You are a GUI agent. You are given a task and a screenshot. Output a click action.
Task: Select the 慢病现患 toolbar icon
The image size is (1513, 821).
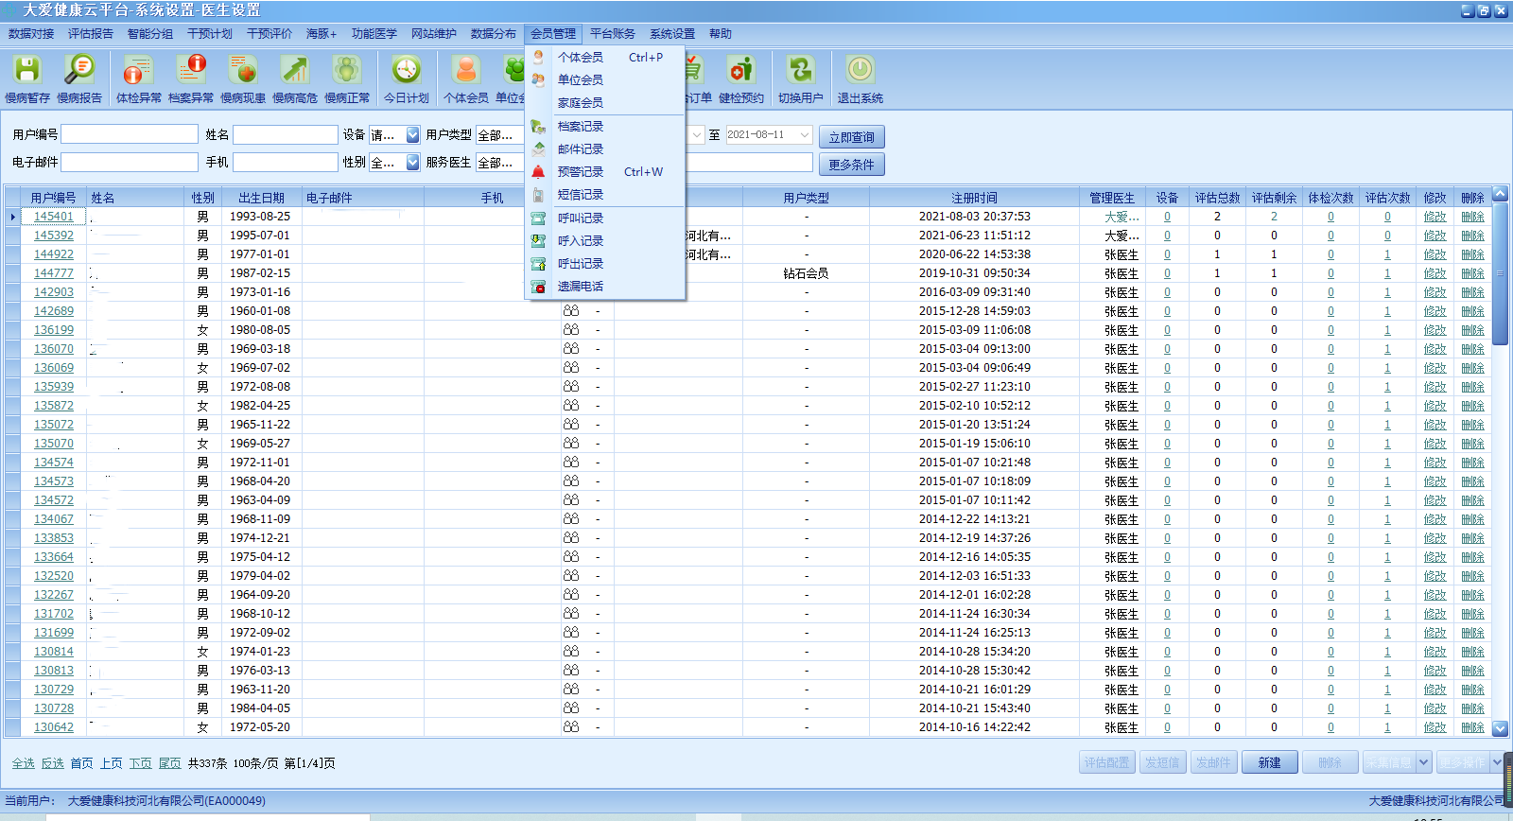(243, 71)
